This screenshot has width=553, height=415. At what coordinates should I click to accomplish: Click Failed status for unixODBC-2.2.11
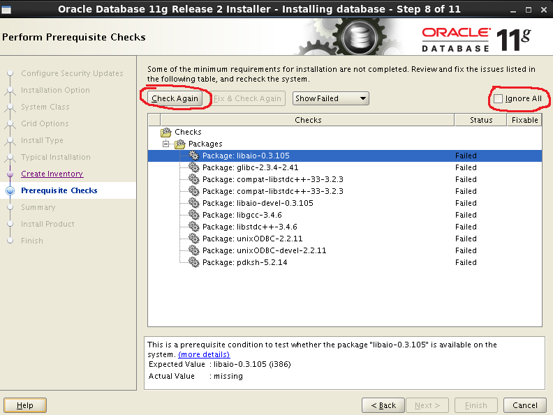pos(466,239)
